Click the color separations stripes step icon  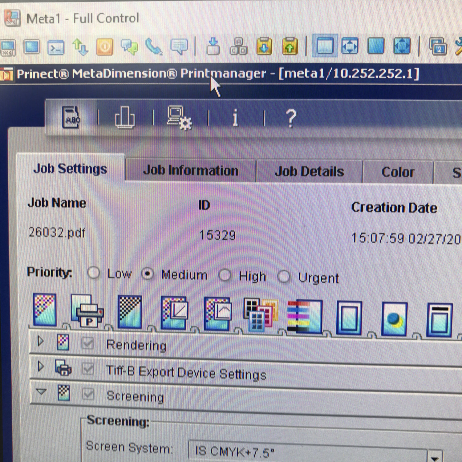coord(305,316)
